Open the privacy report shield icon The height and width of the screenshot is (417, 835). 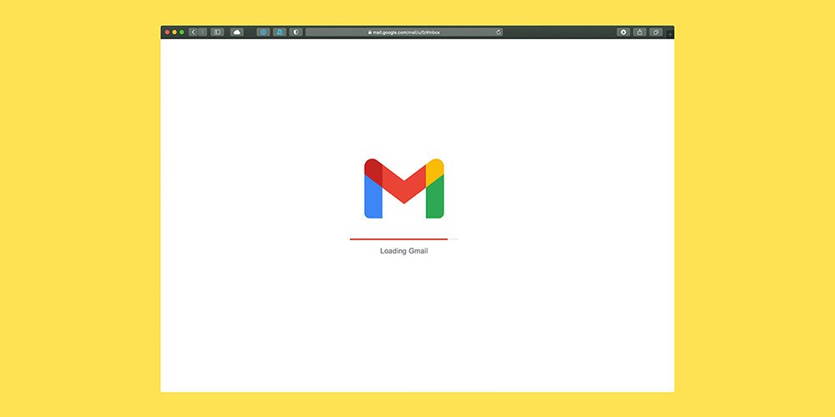pos(296,33)
